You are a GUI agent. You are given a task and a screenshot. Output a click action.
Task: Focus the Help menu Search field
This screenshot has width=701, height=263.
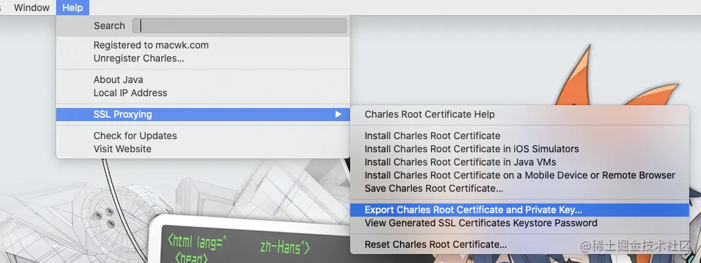click(x=239, y=26)
